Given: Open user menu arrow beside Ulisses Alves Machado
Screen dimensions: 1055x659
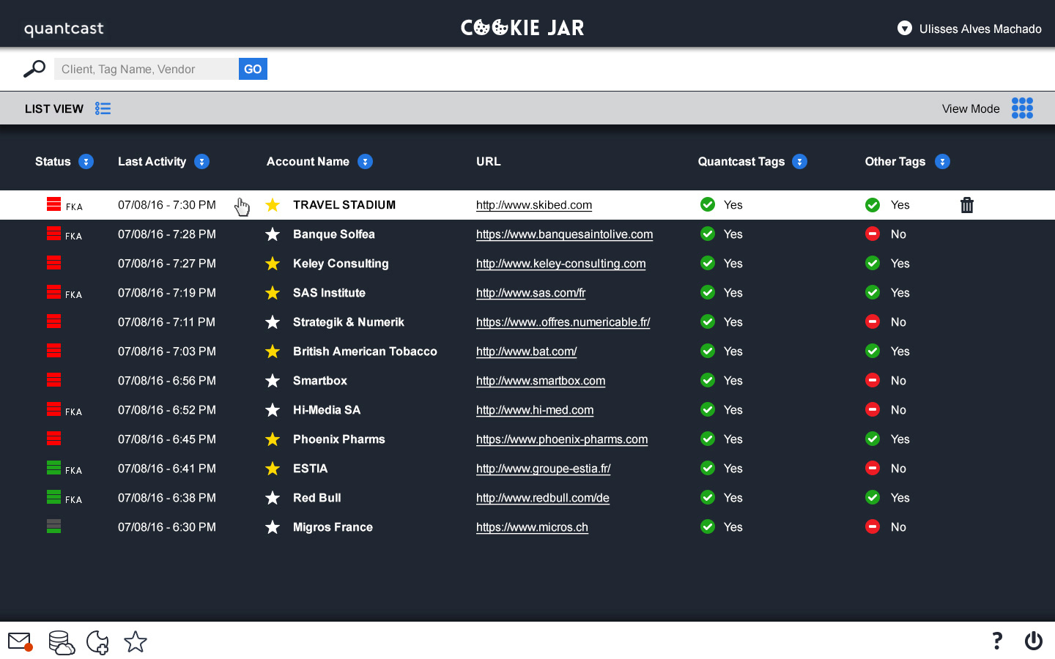Looking at the screenshot, I should point(905,29).
